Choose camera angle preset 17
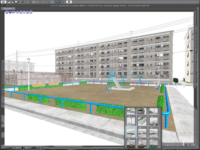 click(142, 121)
